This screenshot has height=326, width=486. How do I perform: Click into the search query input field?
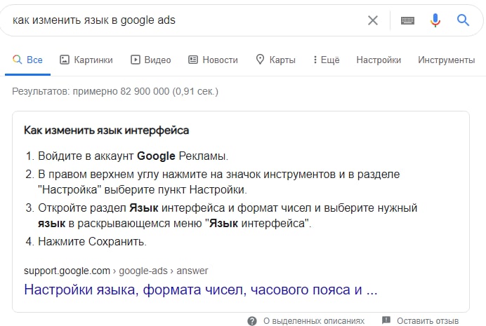(186, 20)
